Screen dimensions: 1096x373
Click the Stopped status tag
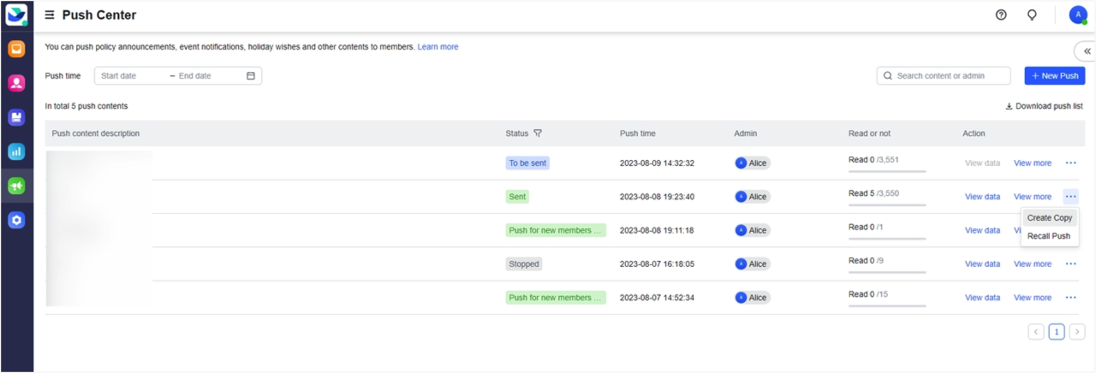coord(524,264)
